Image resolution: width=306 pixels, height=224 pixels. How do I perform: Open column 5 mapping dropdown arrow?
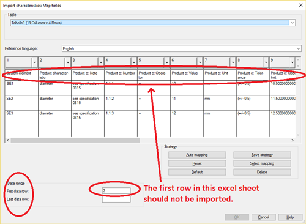click(x=167, y=62)
